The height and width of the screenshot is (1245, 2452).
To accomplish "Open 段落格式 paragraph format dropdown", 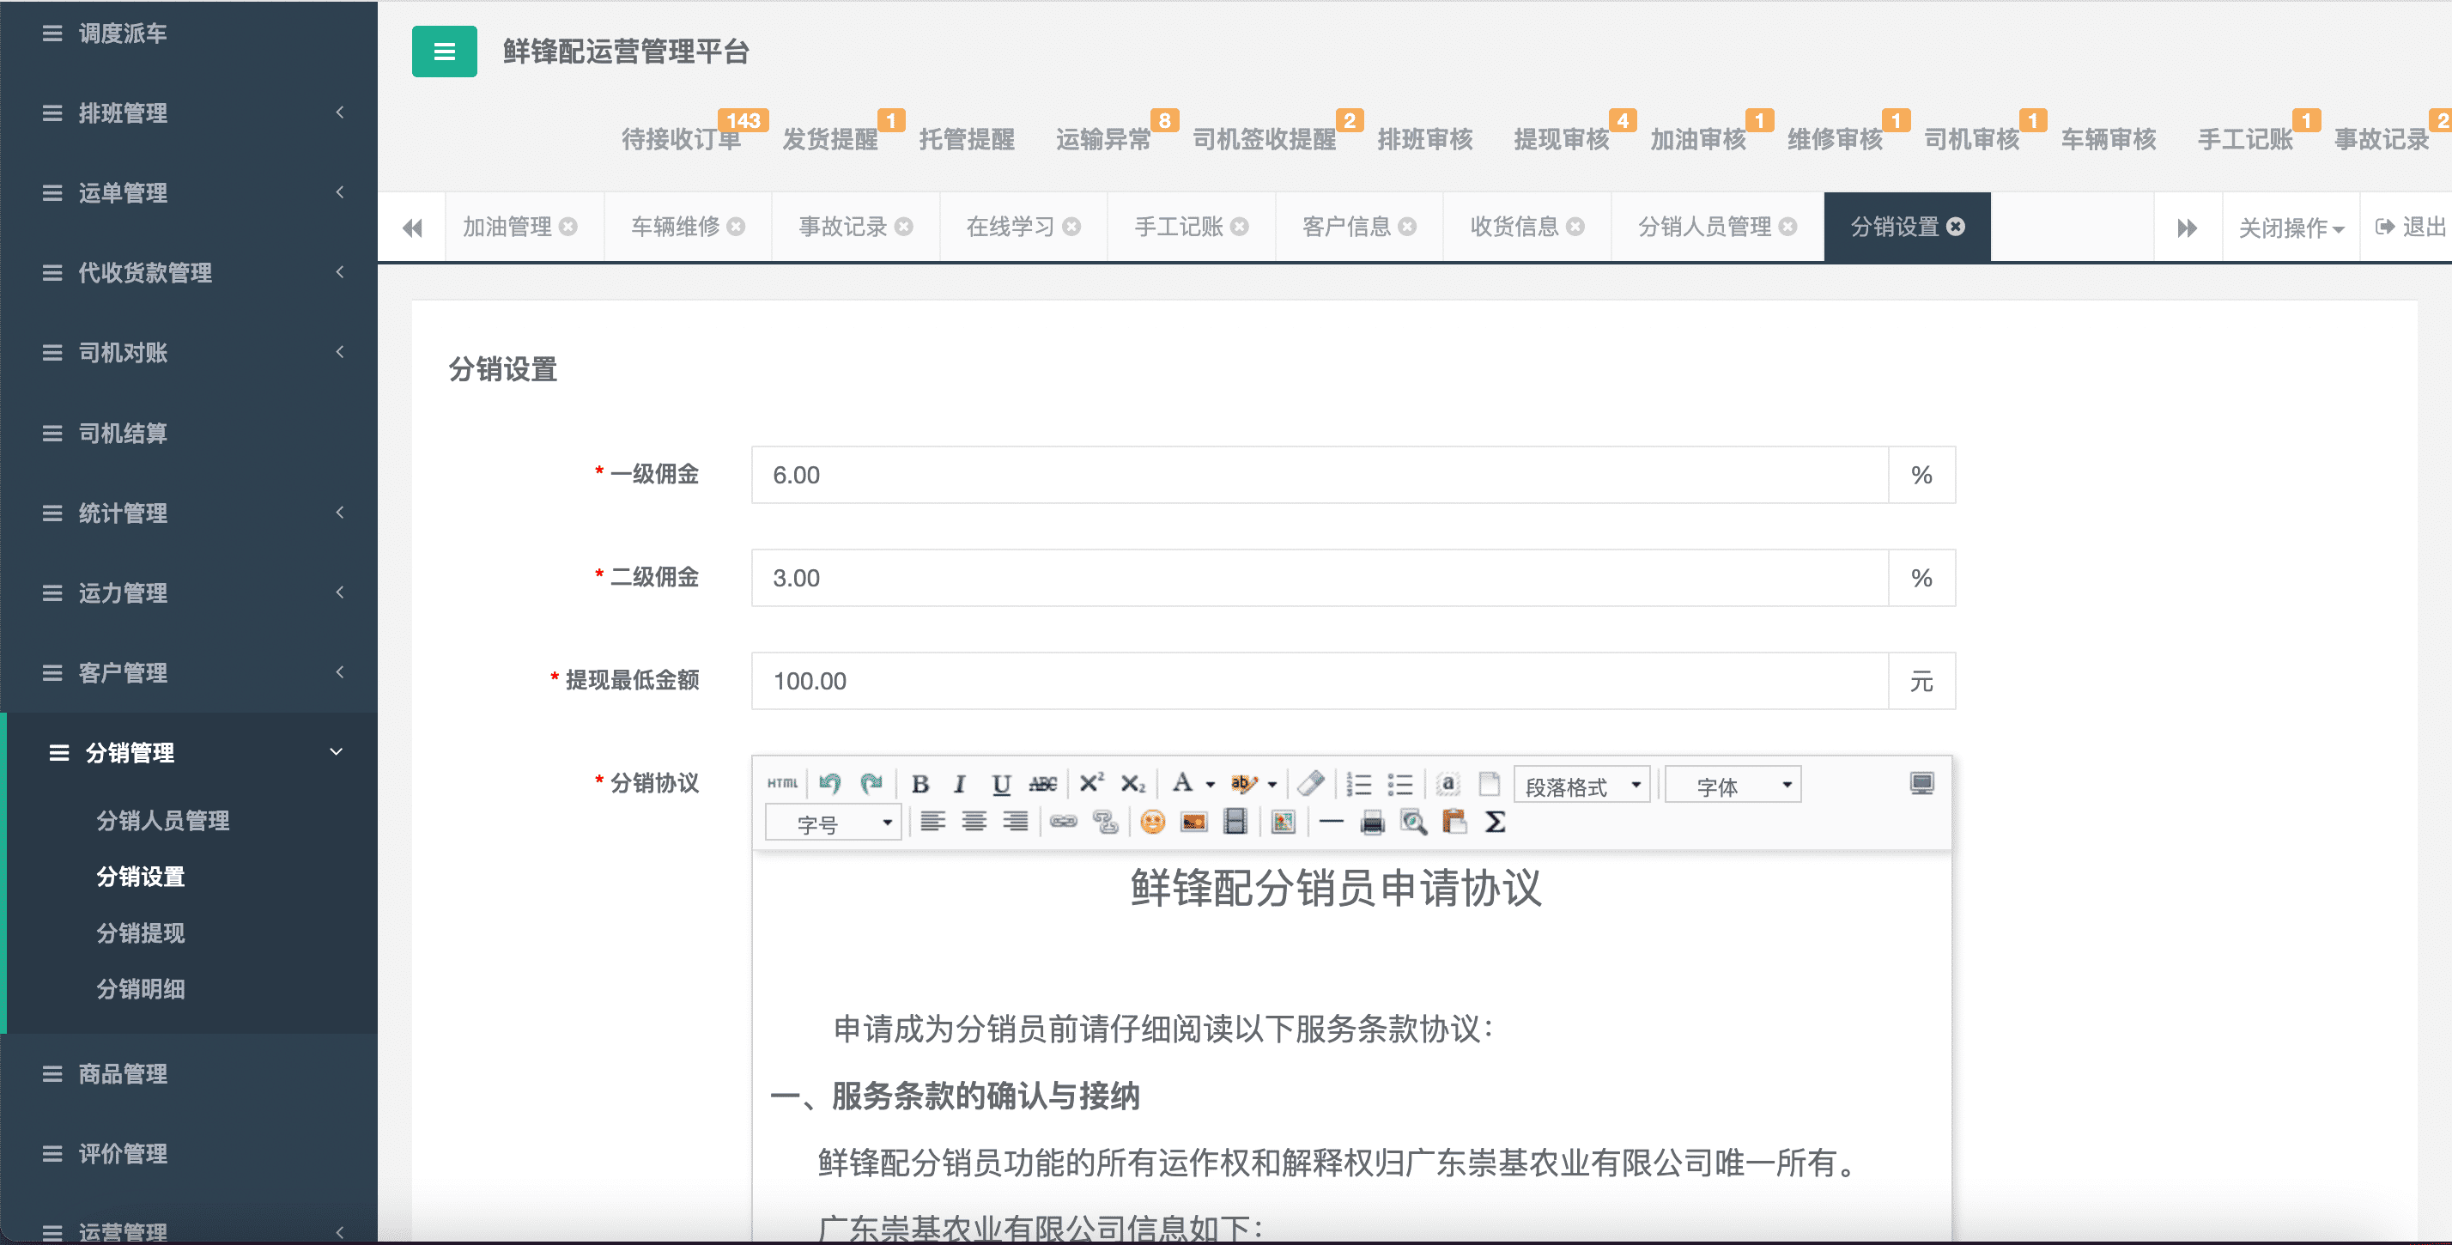I will (1581, 786).
